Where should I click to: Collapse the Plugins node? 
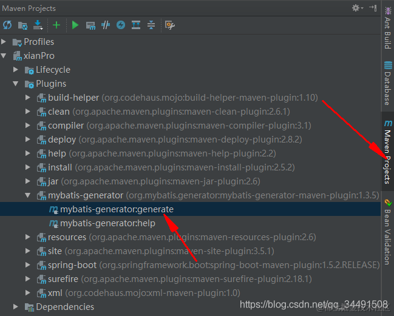16,84
